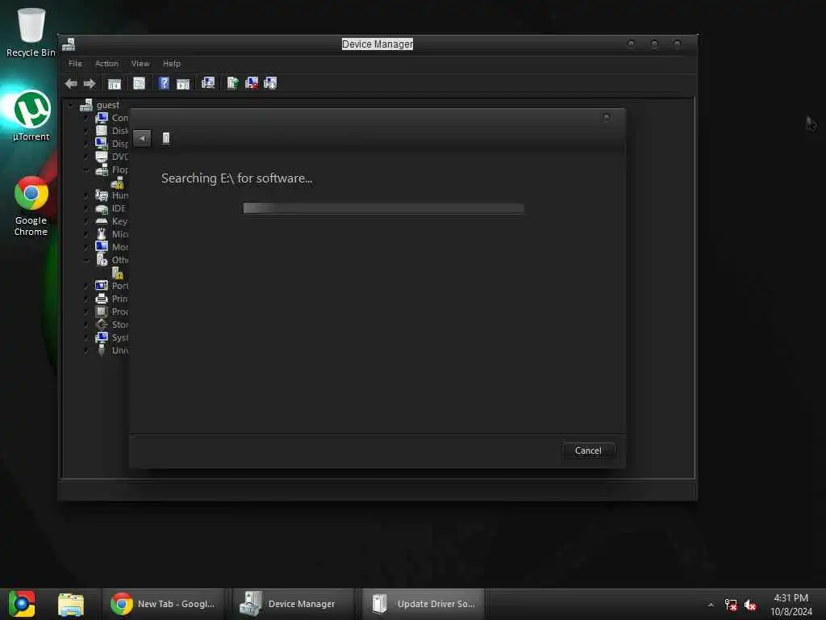Select the Storage controllers category icon

point(102,325)
